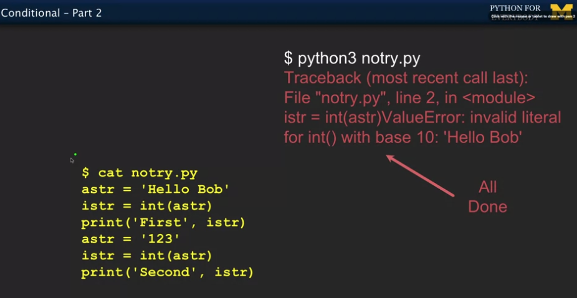Click the 'File "notry.py", line 2' traceback line
This screenshot has height=298, width=577.
pos(409,98)
